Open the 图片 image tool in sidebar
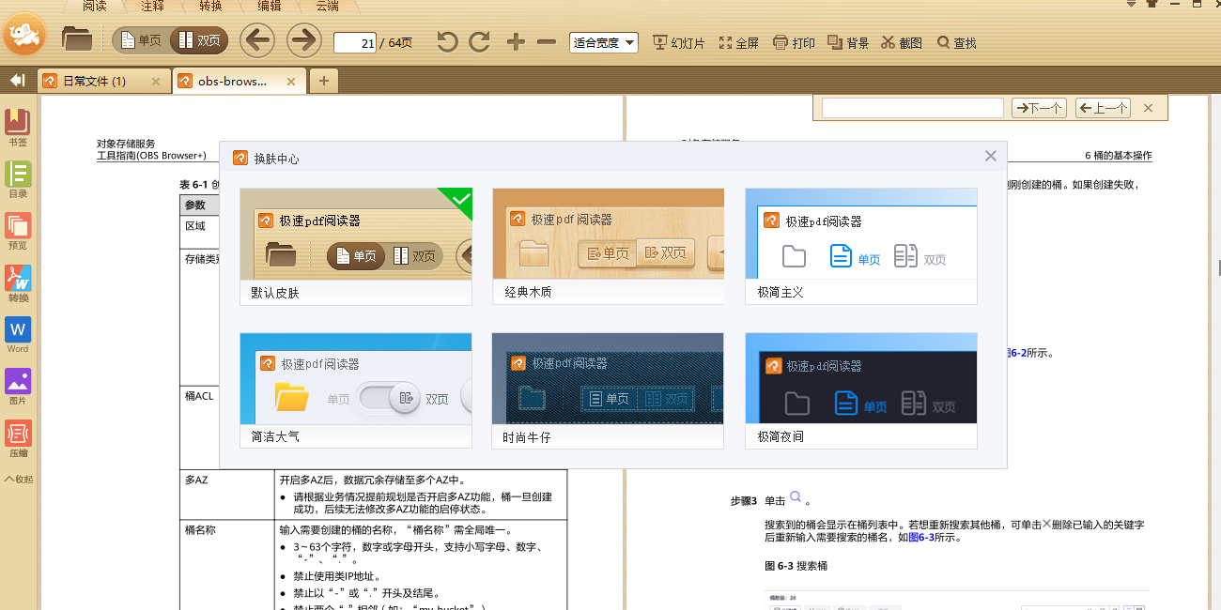 point(18,387)
